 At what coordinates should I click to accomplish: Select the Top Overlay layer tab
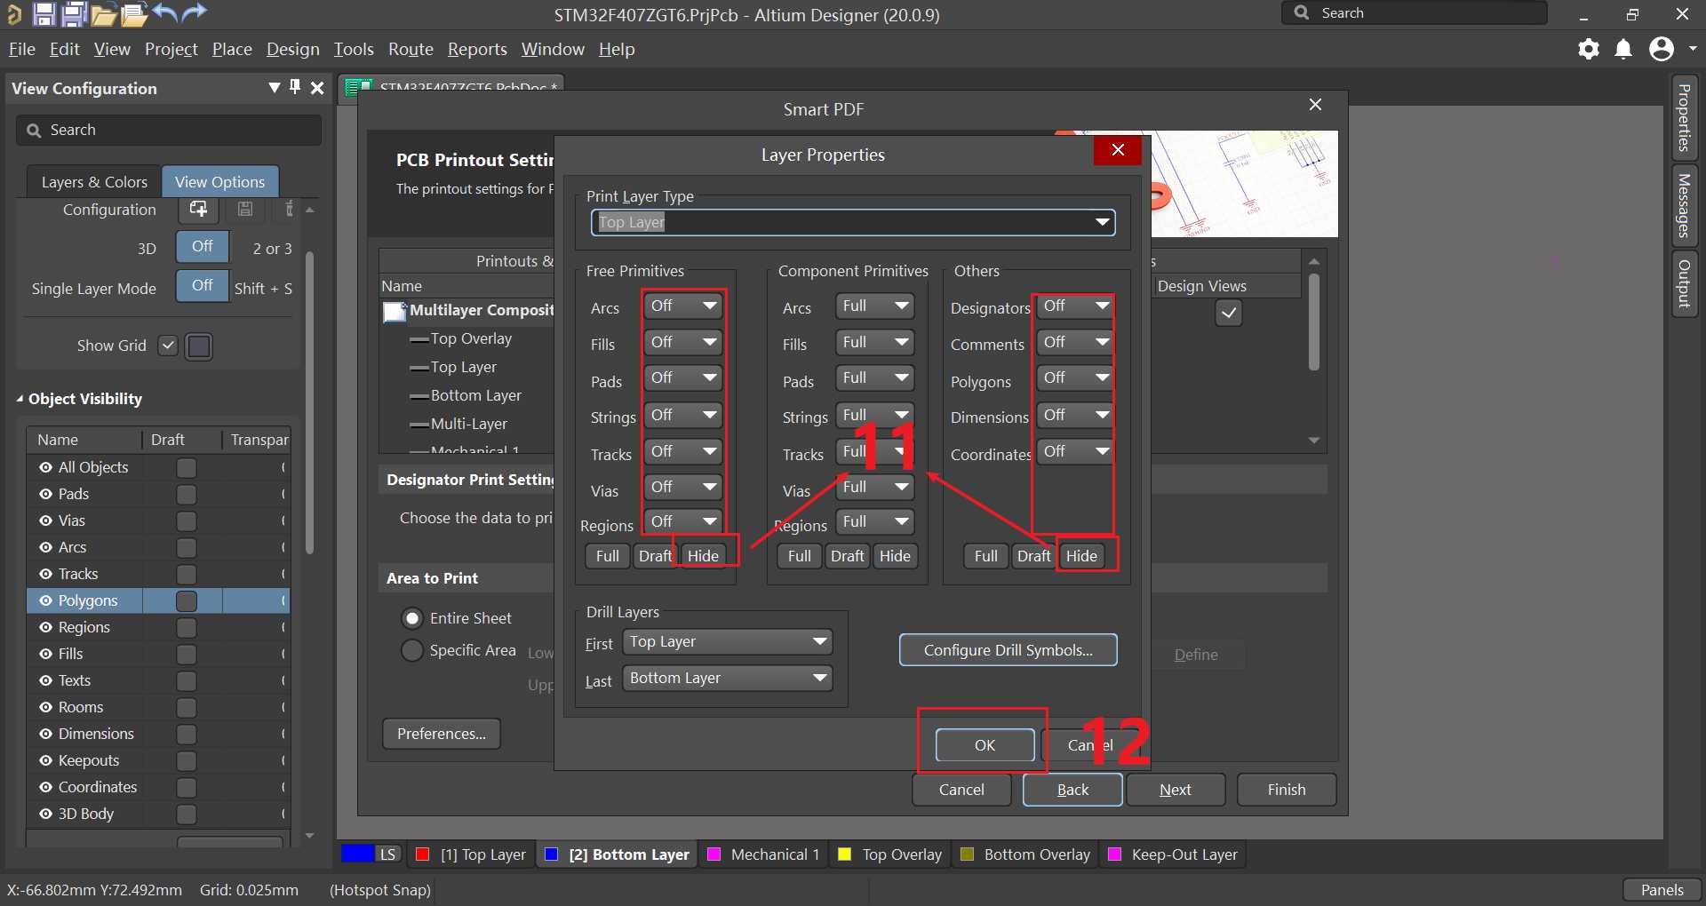(x=890, y=854)
